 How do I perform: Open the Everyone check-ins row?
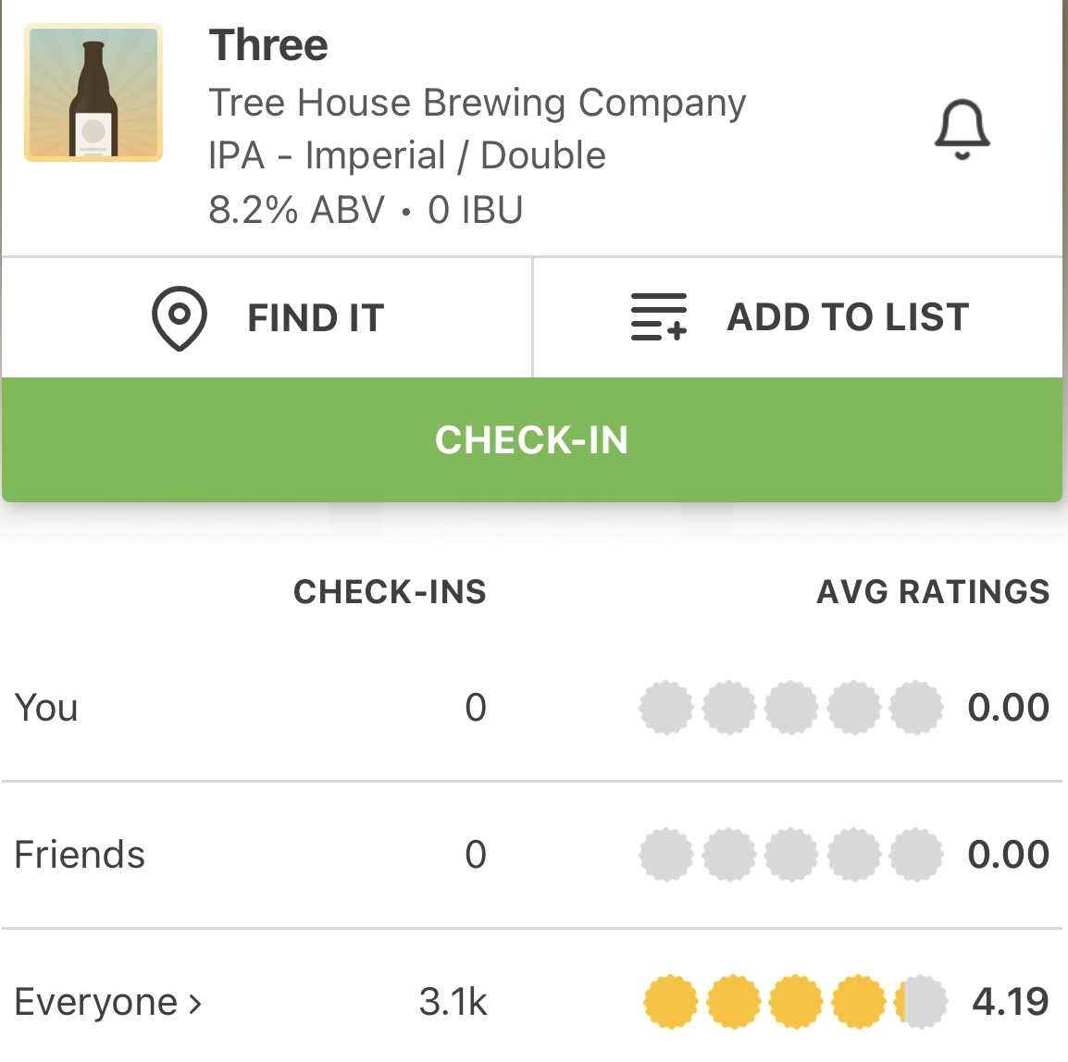point(97,1003)
